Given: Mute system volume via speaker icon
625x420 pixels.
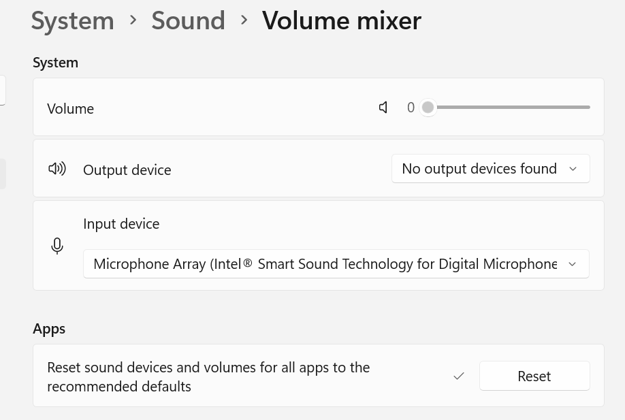Looking at the screenshot, I should tap(383, 107).
